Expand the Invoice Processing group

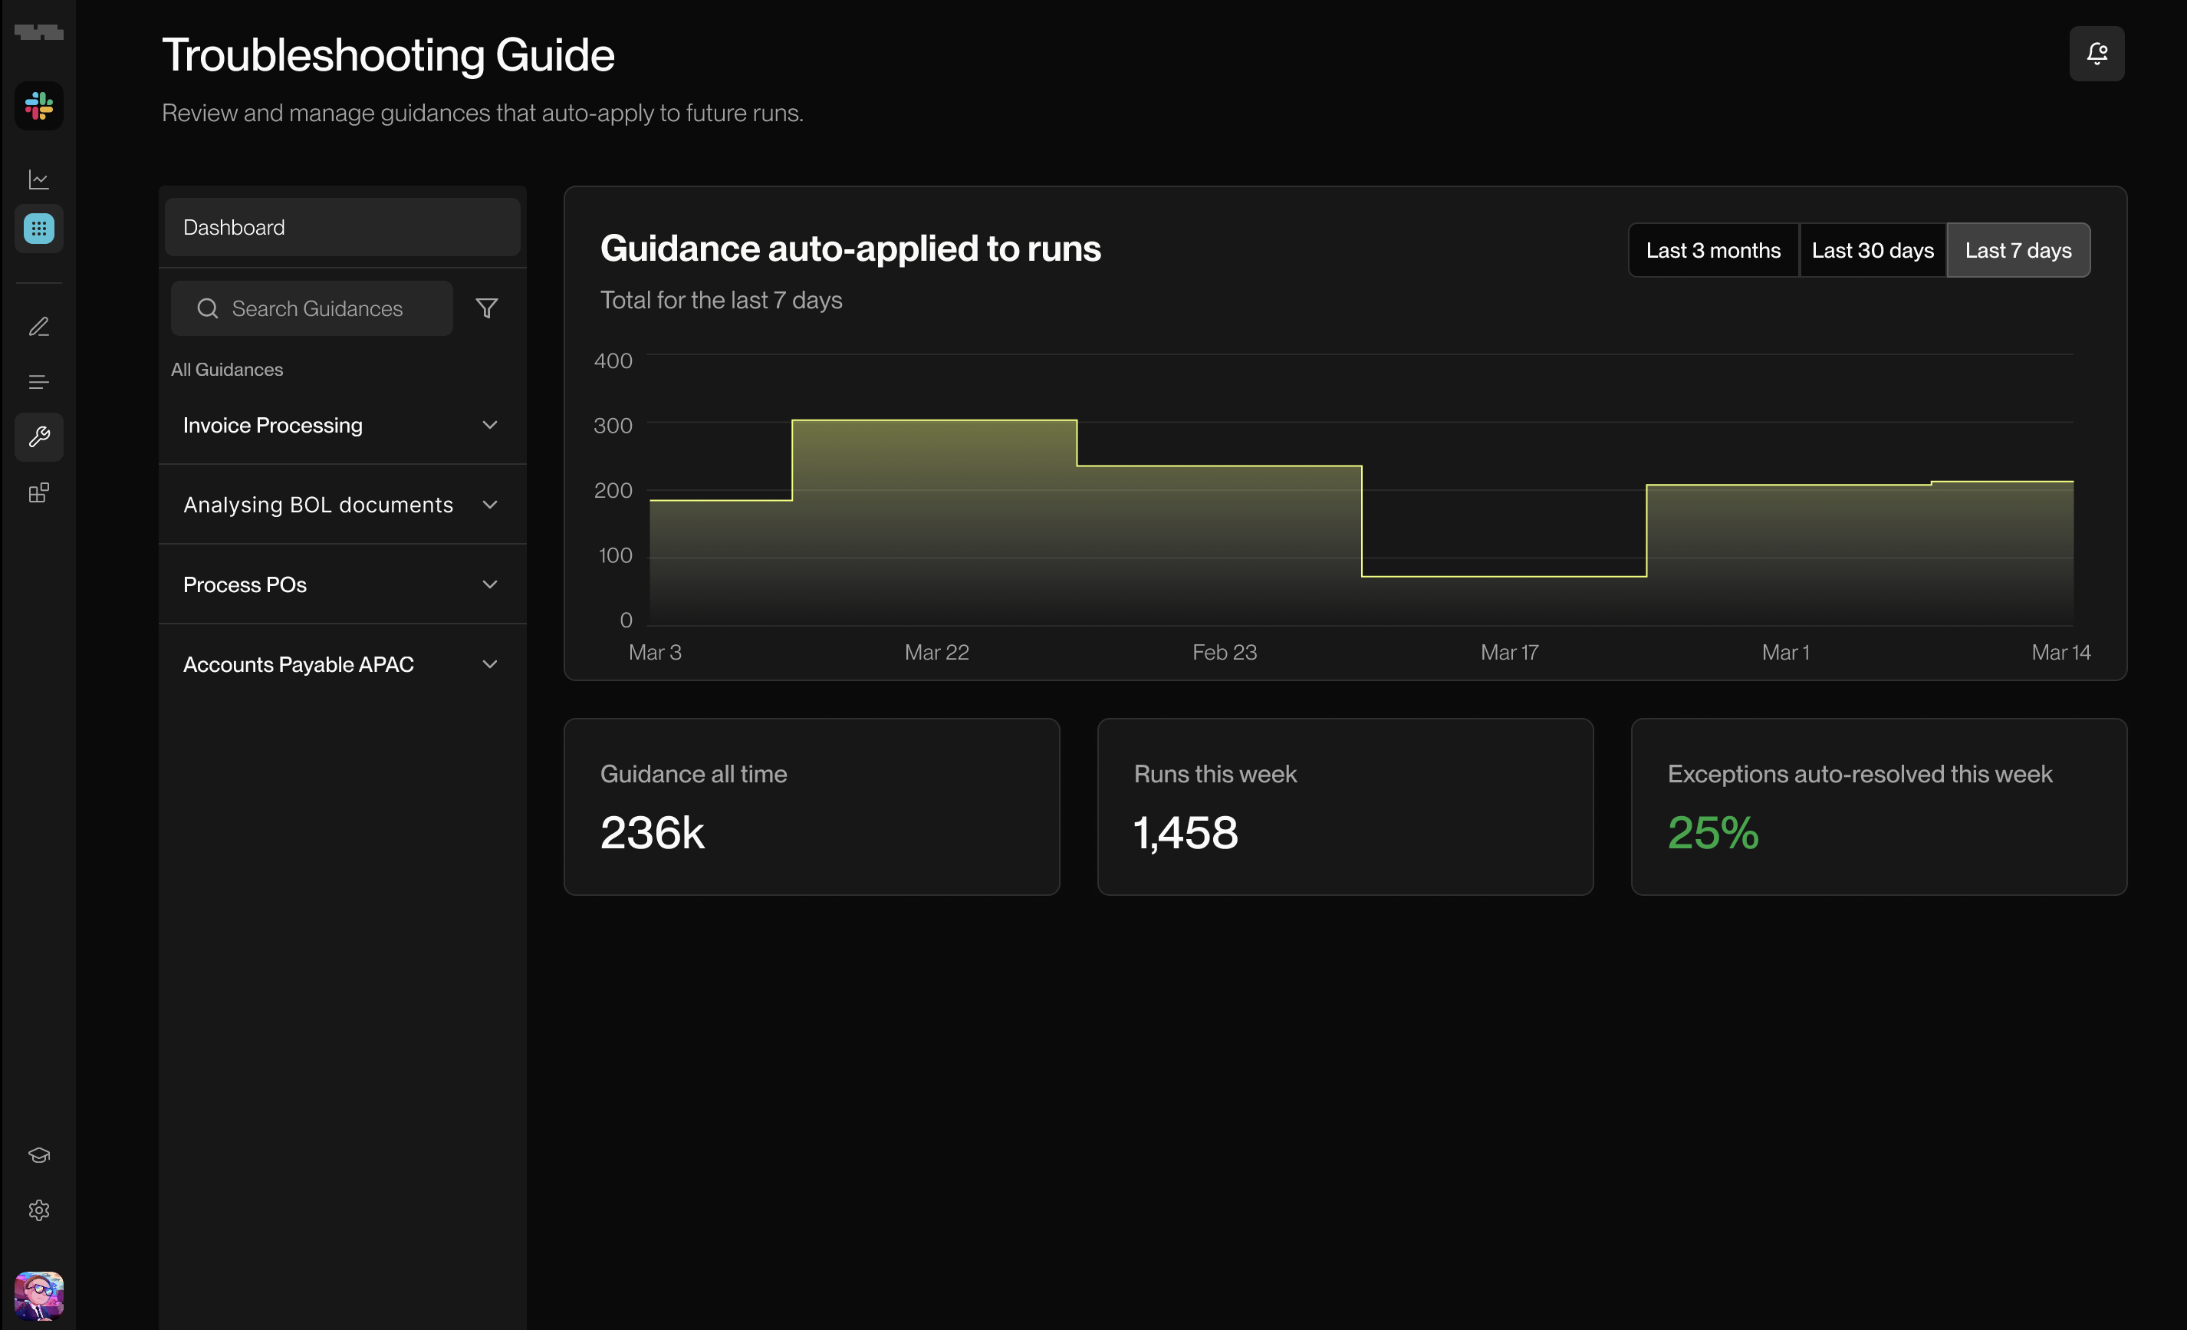[489, 425]
